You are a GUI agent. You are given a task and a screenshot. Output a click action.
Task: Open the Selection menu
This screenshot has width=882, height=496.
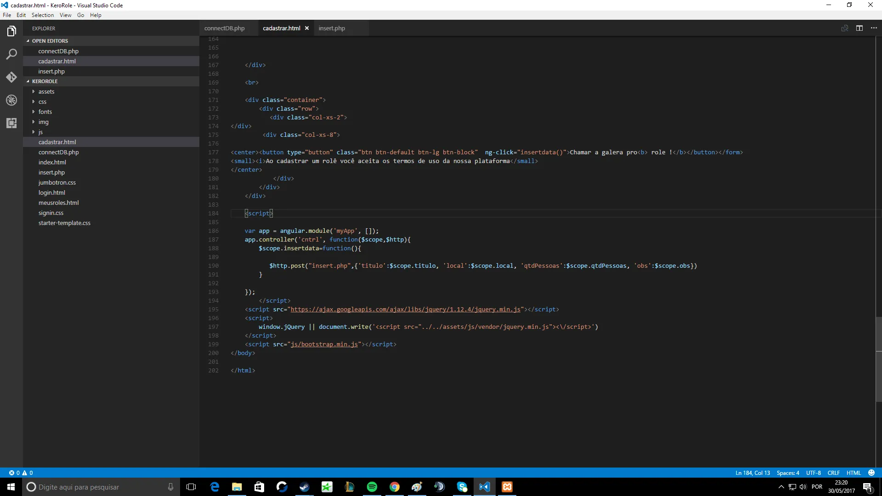pos(42,15)
